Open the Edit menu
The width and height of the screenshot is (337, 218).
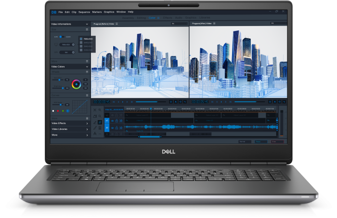tap(67, 12)
